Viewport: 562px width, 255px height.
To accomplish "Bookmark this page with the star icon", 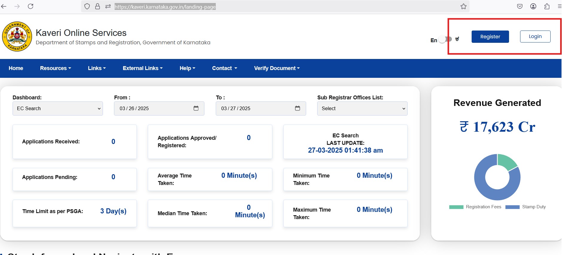I will (x=464, y=6).
